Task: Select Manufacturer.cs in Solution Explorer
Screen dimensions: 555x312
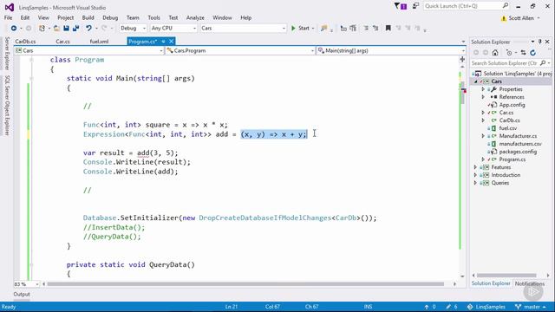Action: (x=518, y=136)
